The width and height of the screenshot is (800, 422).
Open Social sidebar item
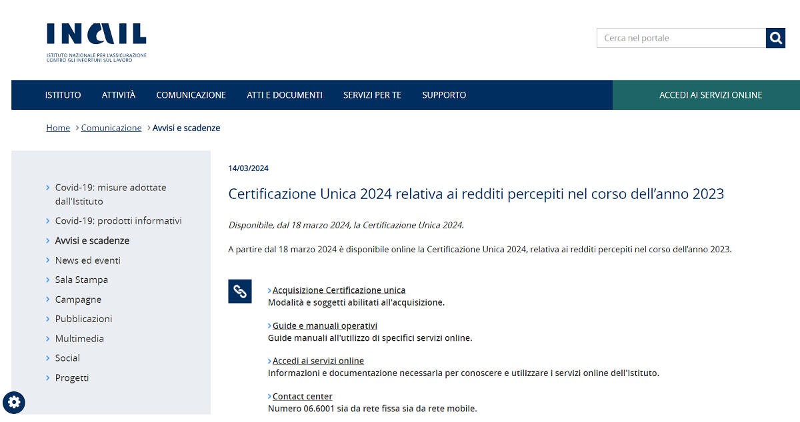(x=67, y=358)
